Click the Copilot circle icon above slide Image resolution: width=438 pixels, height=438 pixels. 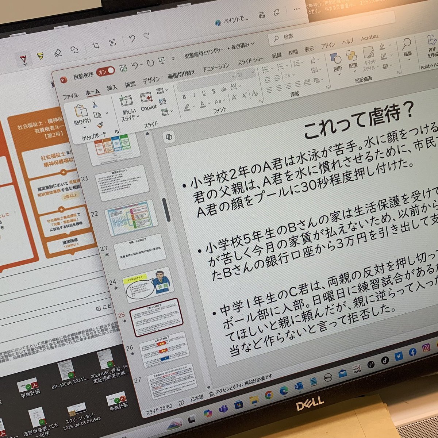click(x=169, y=138)
